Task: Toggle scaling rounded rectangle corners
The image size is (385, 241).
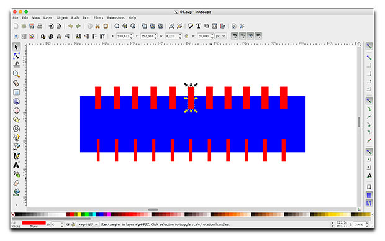Action: pos(243,36)
